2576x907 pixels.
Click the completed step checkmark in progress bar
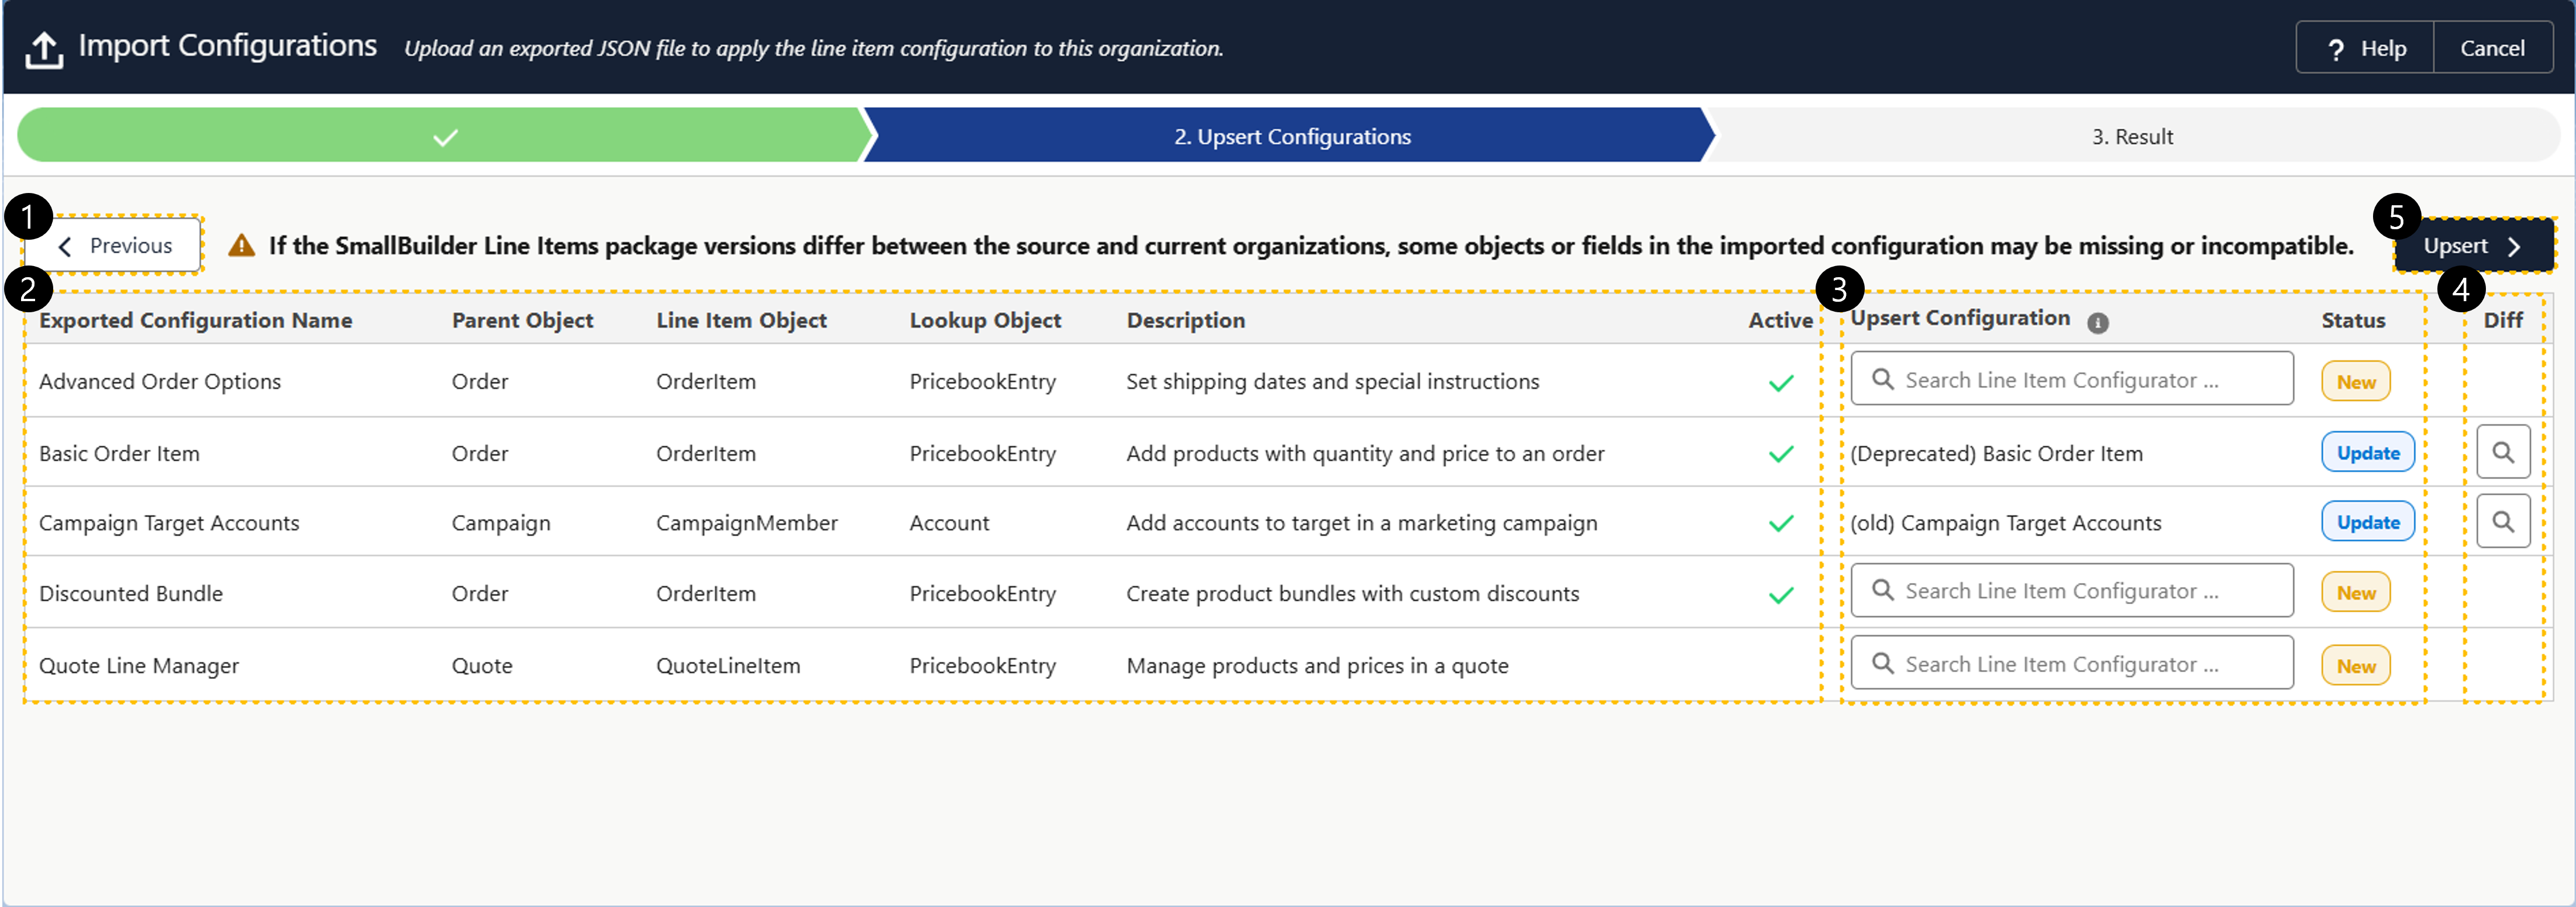(x=445, y=137)
